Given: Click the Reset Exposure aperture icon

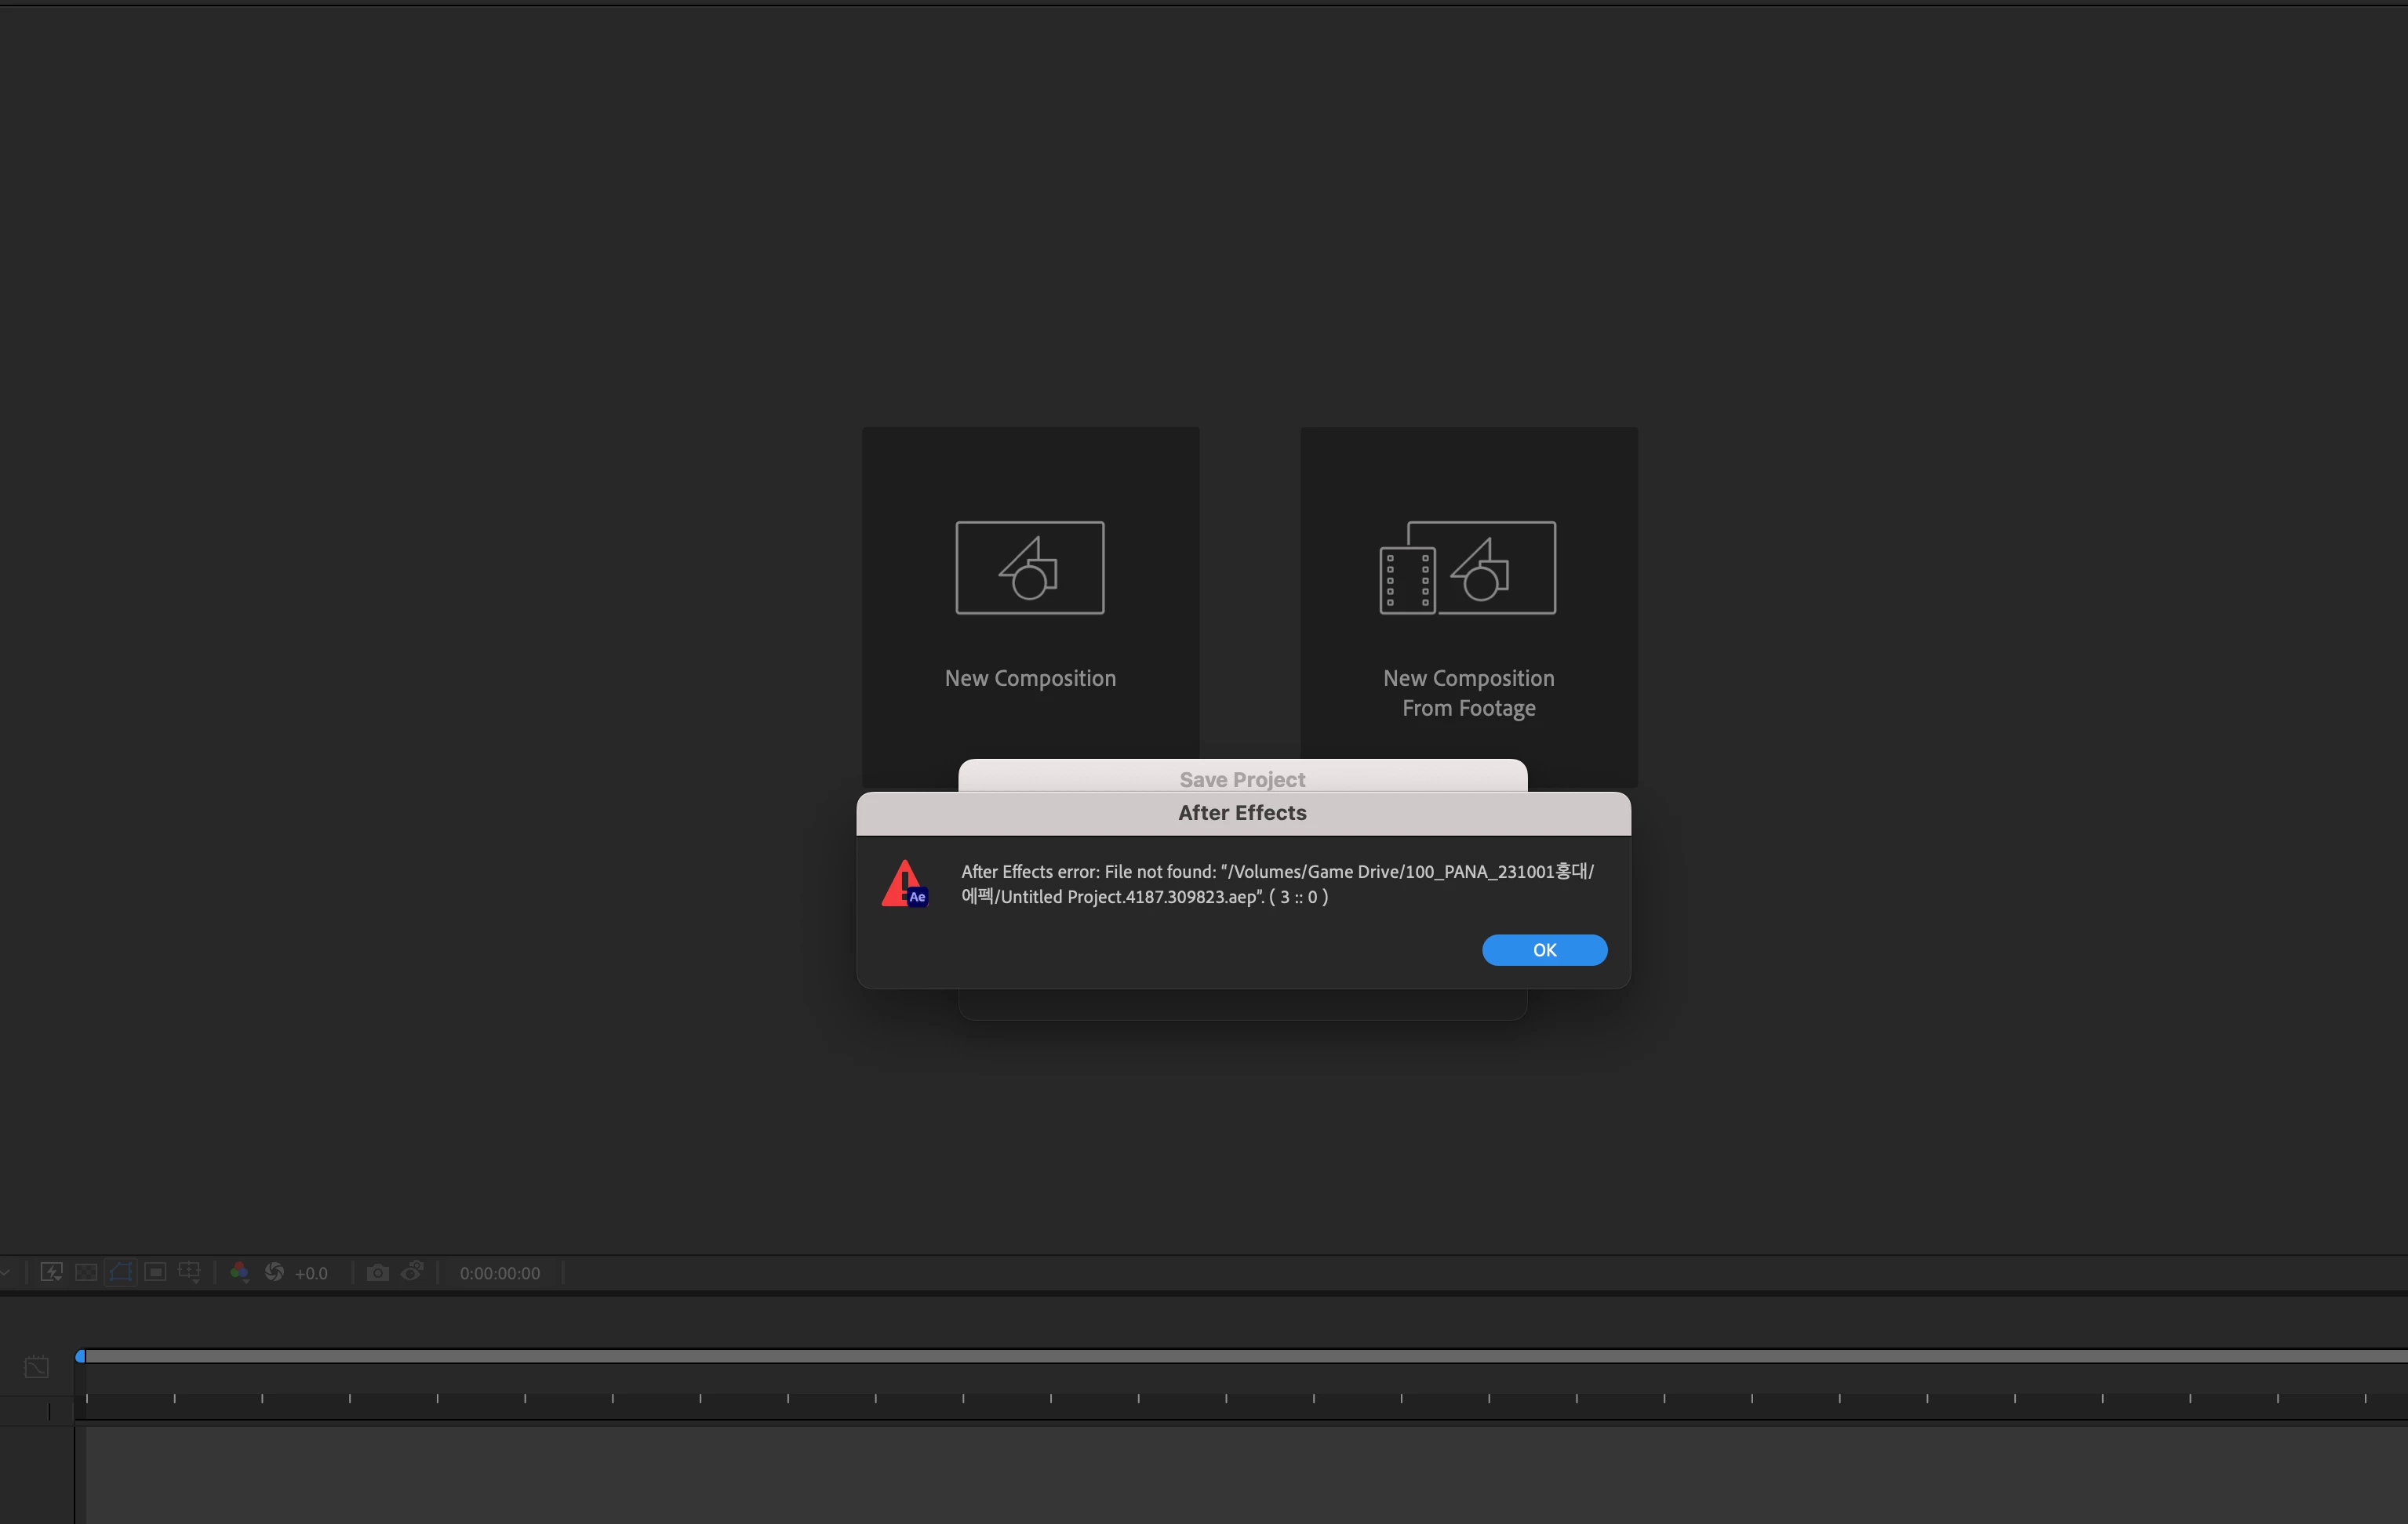Looking at the screenshot, I should pyautogui.click(x=274, y=1272).
